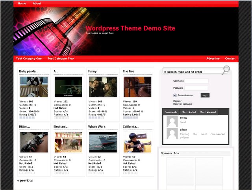This screenshot has width=252, height=190.
Task: Go to the Advertise page
Action: (x=213, y=58)
